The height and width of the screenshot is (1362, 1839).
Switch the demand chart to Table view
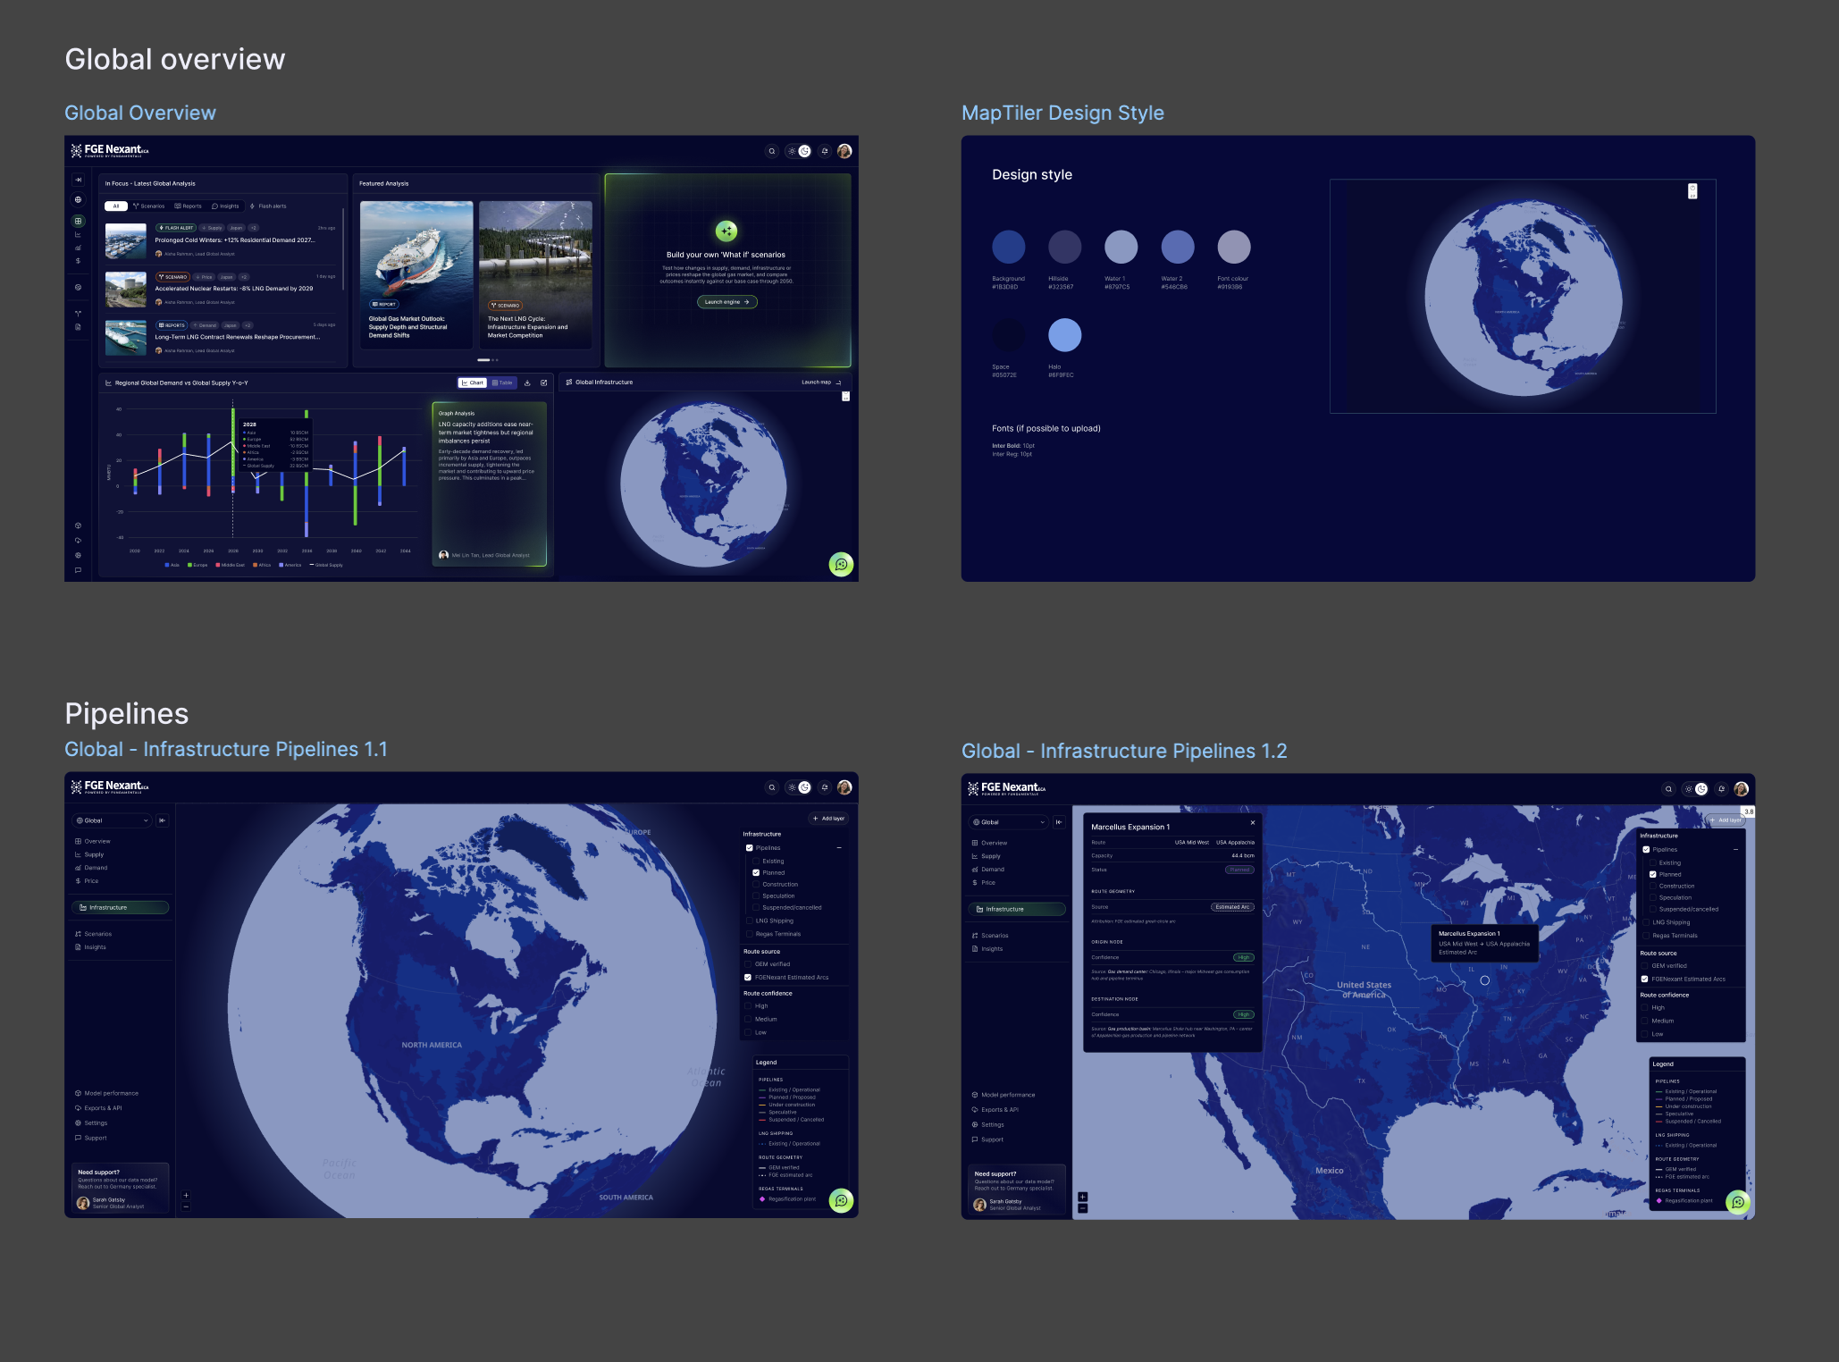click(x=503, y=383)
